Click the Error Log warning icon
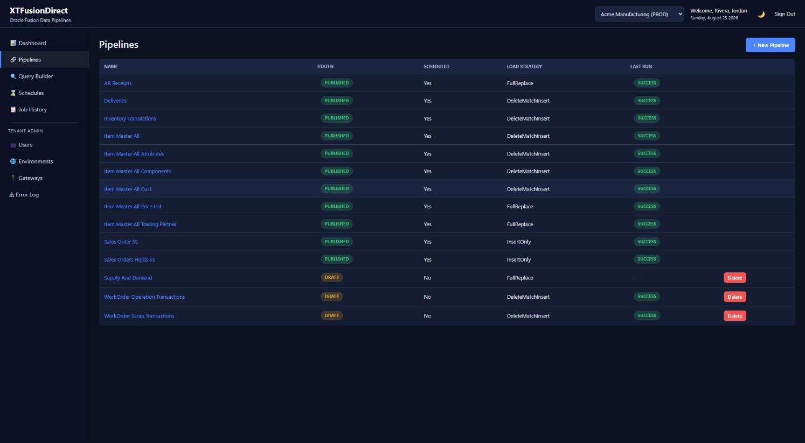 (11, 195)
